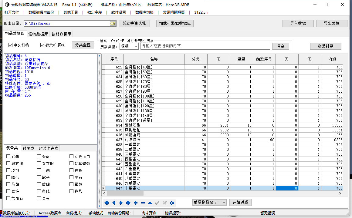
Task: Check the 灵玉 category box
Action: [x=39, y=198]
